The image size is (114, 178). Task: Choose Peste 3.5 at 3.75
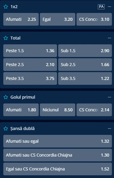coord(30,78)
